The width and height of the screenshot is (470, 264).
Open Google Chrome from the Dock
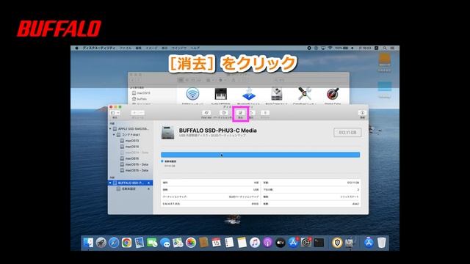tap(126, 243)
